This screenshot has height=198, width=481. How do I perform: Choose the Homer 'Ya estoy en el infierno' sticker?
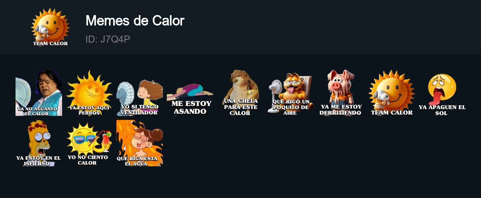click(39, 143)
